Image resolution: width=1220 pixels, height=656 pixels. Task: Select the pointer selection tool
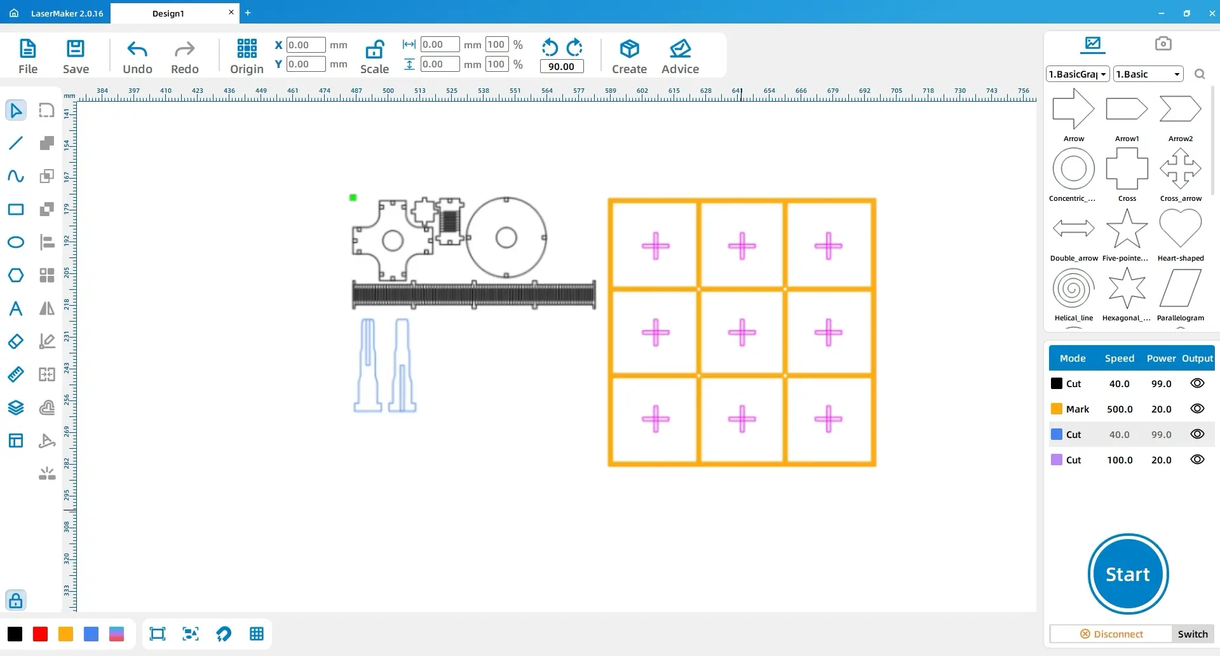16,110
